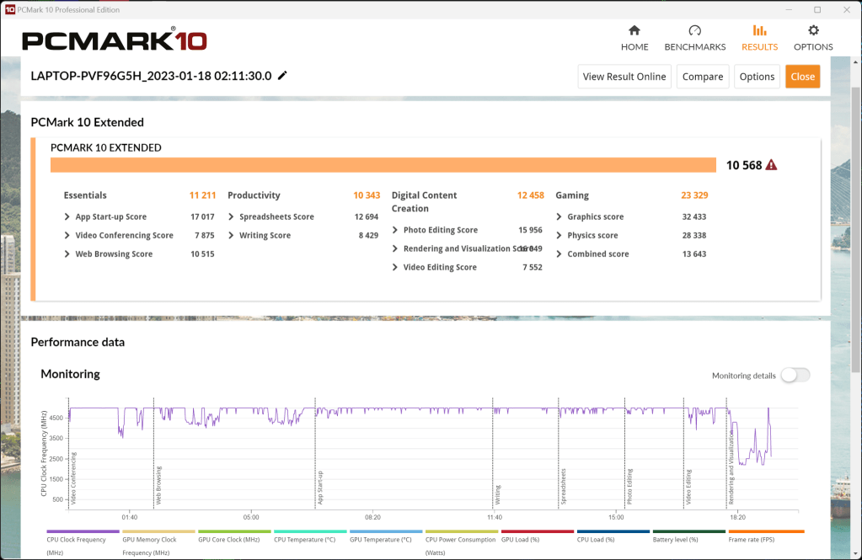Click the Compare button
Viewport: 862px width, 560px height.
702,77
